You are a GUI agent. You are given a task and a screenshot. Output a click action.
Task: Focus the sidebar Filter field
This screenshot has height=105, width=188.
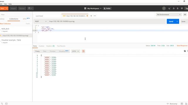[16, 15]
